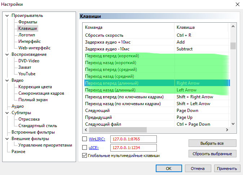Go to Полный экран settings
This screenshot has width=243, height=175.
click(32, 100)
